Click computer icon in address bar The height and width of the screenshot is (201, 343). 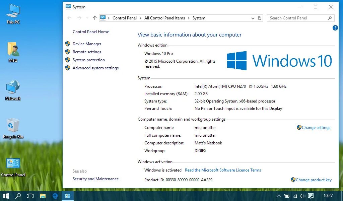tap(103, 18)
